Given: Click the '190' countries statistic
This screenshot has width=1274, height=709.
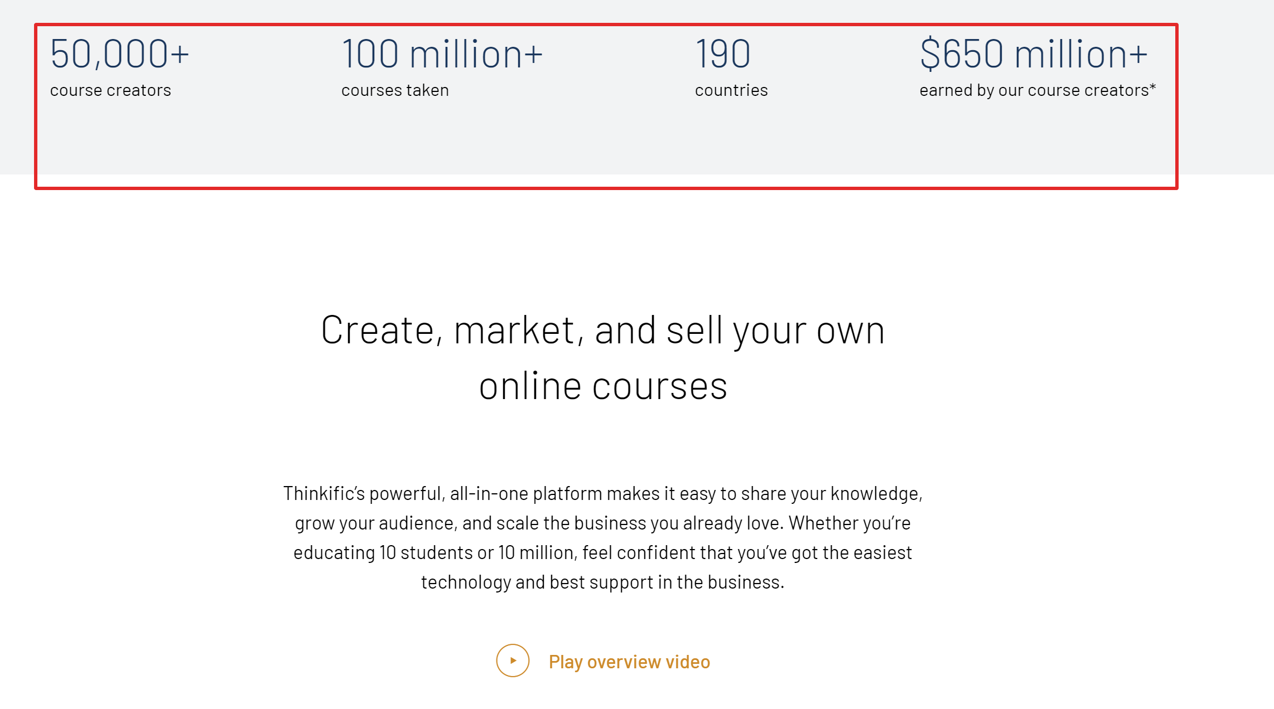Looking at the screenshot, I should 722,54.
